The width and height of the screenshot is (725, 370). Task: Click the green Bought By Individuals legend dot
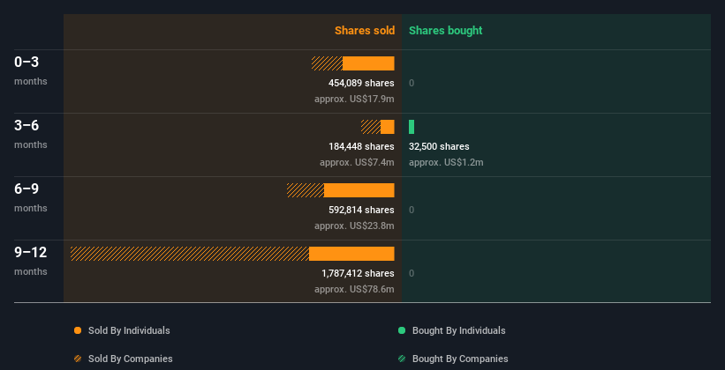click(x=402, y=330)
